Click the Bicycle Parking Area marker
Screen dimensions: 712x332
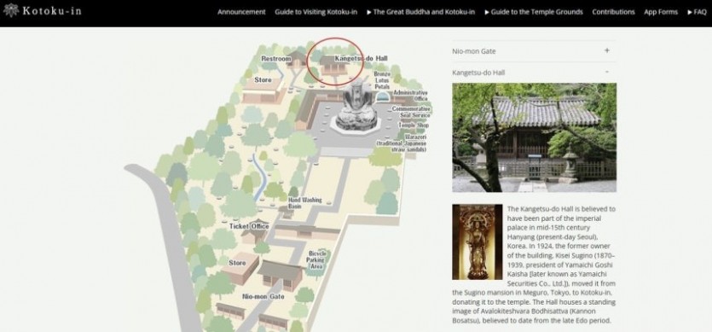point(316,259)
